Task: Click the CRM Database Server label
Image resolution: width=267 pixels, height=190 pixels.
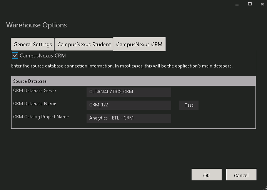Action: [x=35, y=91]
